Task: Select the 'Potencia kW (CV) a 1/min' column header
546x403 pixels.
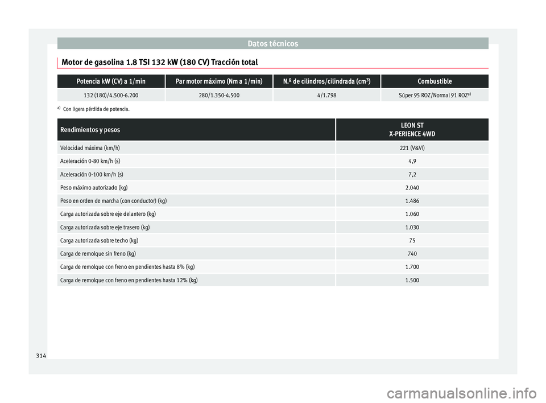Action: coord(111,81)
